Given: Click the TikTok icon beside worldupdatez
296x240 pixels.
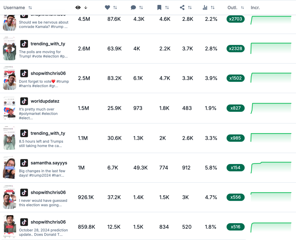Looking at the screenshot, I should coord(24,101).
